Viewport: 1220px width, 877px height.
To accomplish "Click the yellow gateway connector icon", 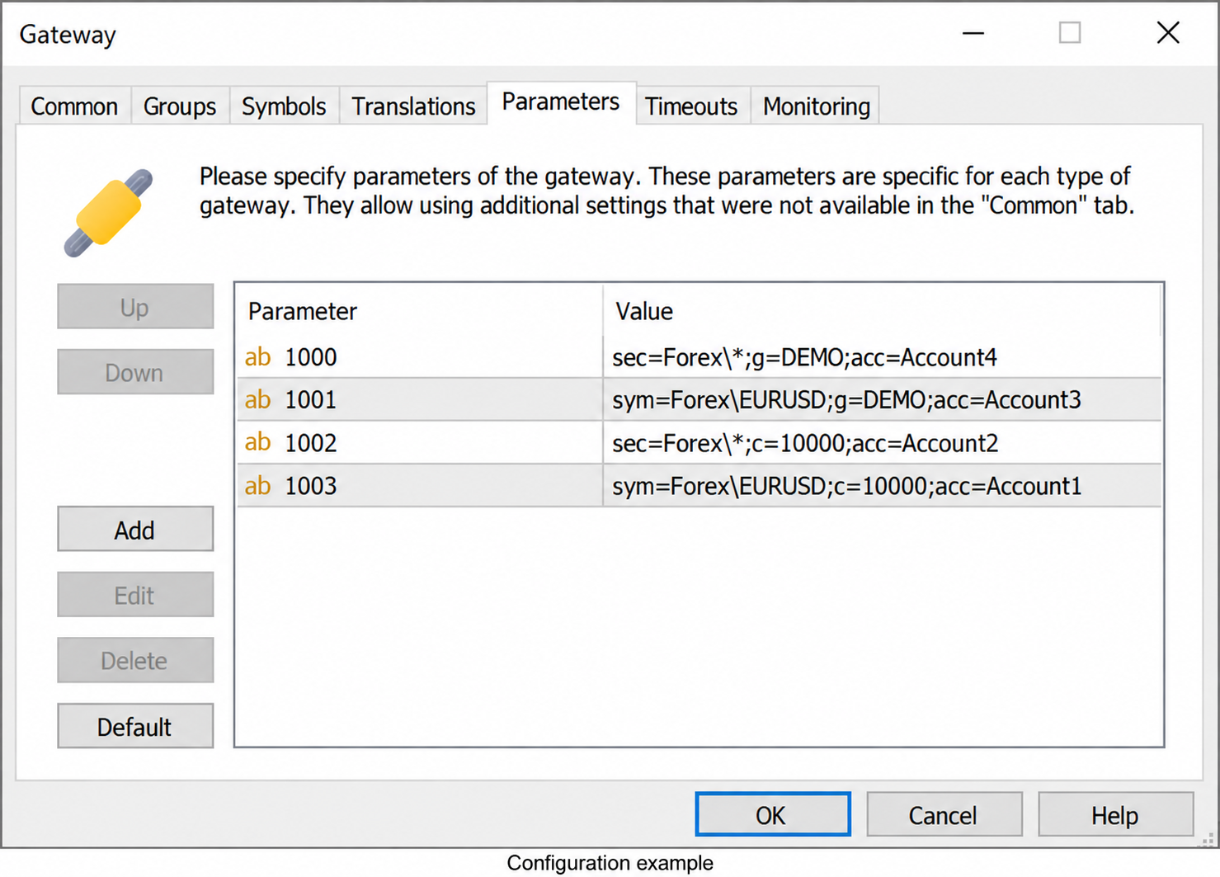I will [109, 213].
